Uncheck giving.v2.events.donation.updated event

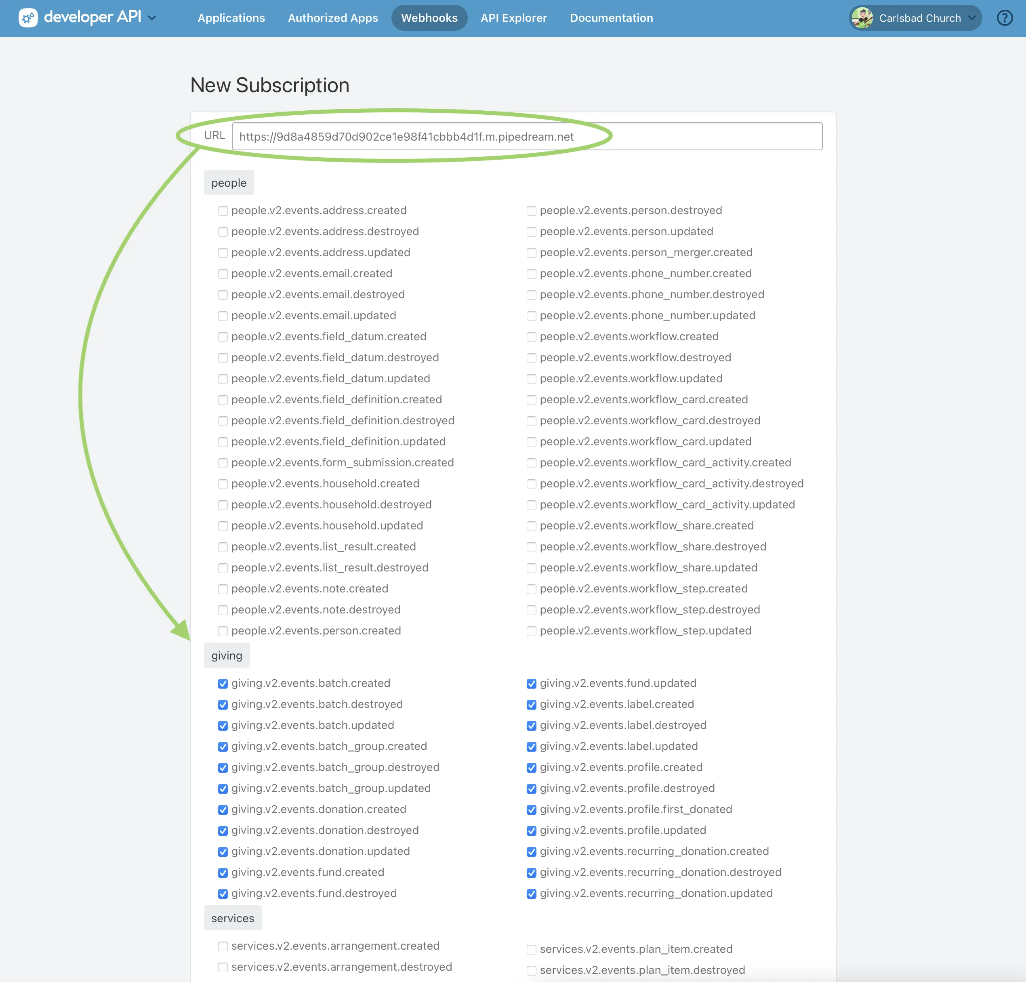click(223, 851)
